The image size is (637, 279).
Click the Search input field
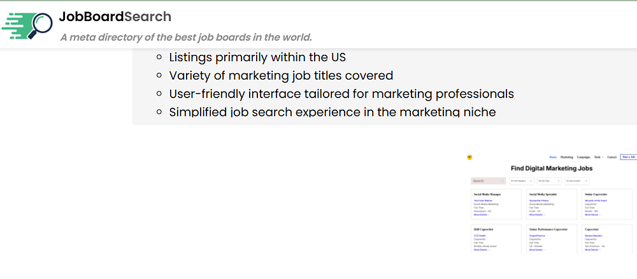489,181
